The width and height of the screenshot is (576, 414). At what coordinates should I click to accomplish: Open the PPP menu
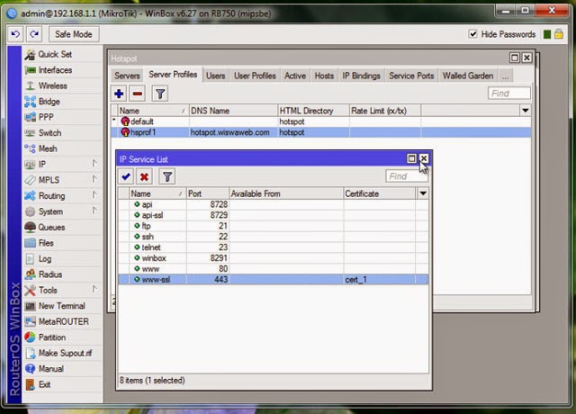[x=62, y=117]
